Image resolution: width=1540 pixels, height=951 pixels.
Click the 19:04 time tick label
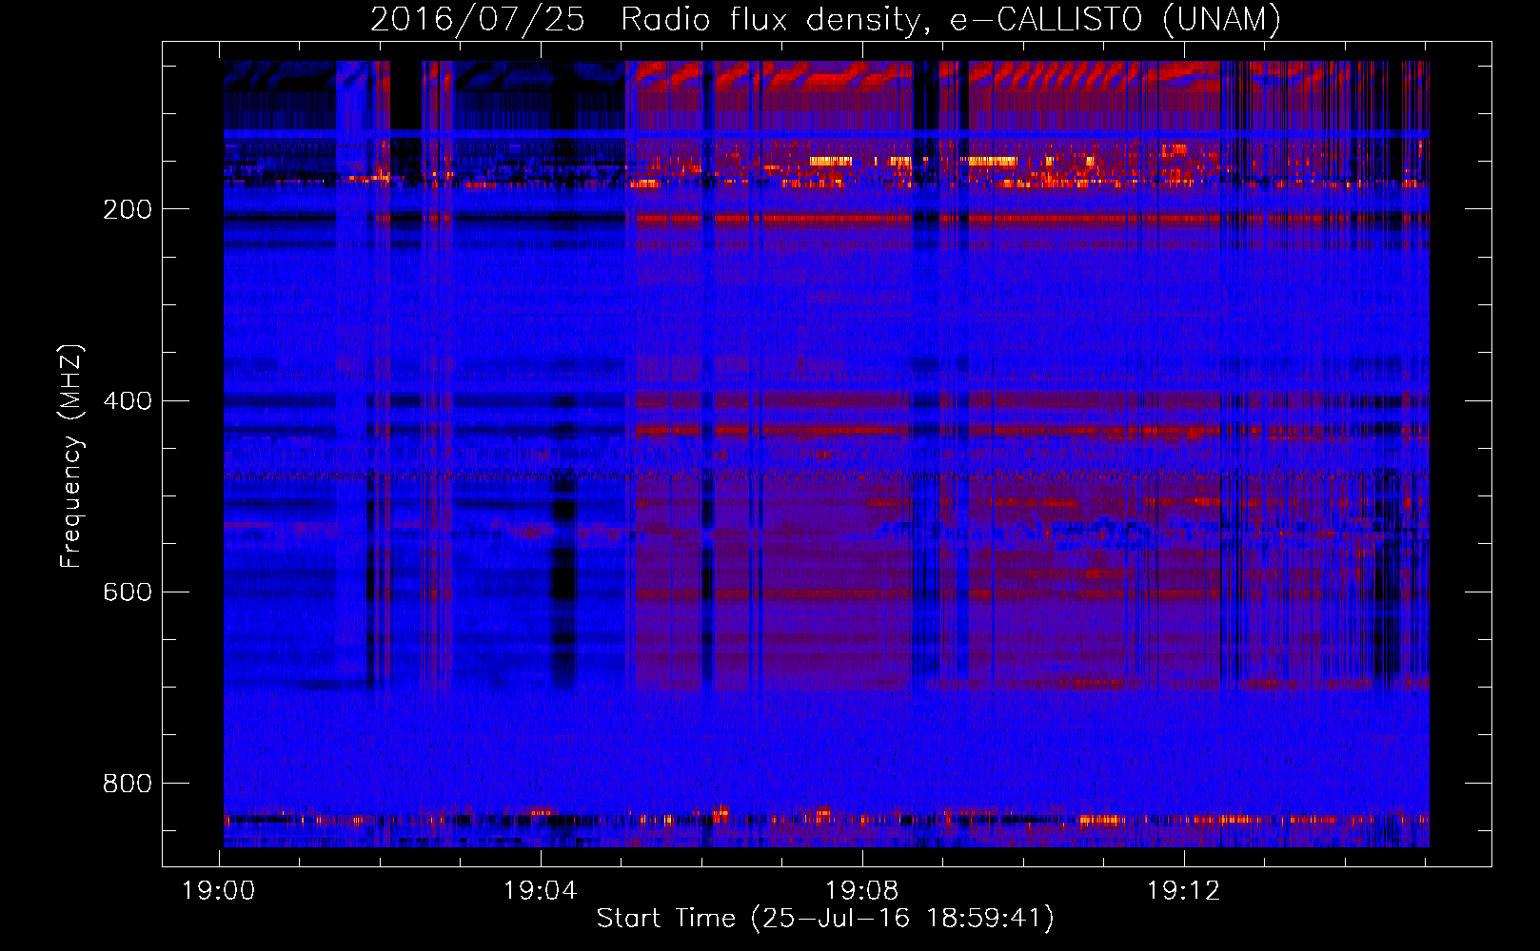[541, 891]
